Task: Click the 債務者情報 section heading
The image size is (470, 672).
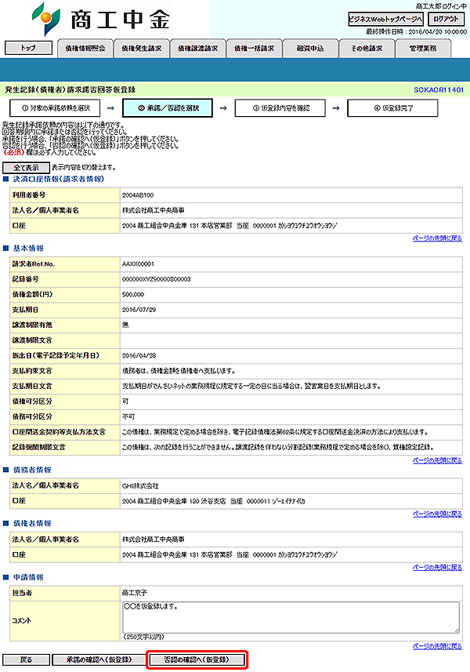Action: (x=32, y=470)
